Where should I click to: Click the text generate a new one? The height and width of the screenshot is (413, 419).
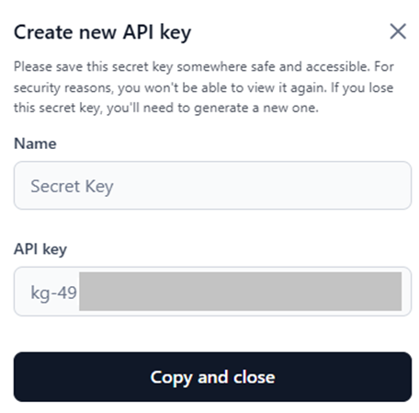(x=256, y=108)
